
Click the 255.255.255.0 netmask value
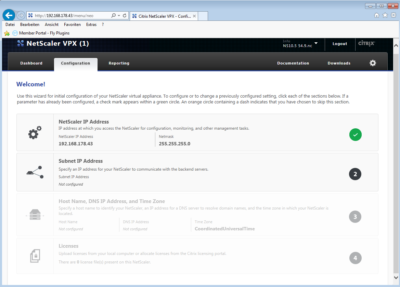[175, 144]
